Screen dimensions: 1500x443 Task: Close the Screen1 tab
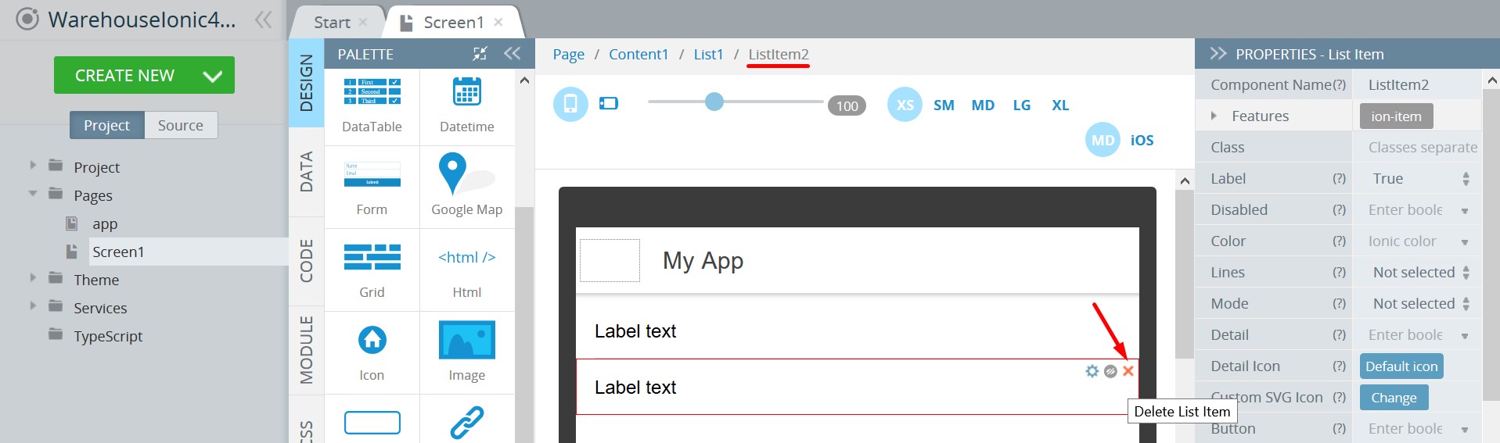tap(498, 22)
